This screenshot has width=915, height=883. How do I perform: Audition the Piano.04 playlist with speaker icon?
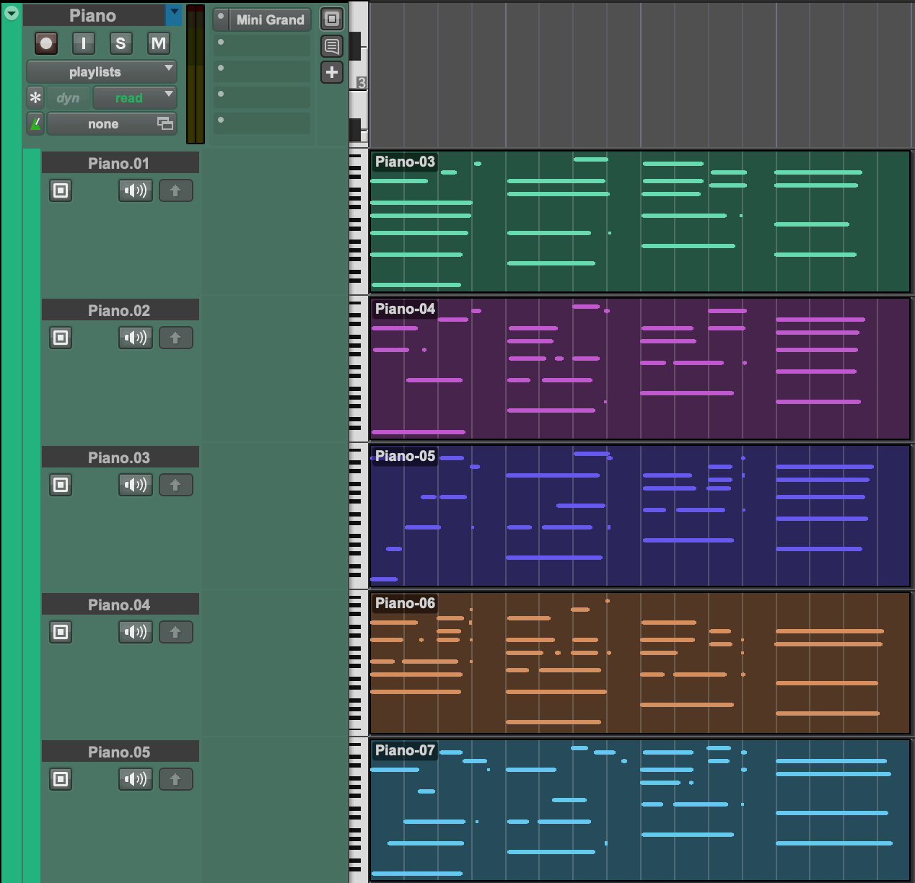click(x=136, y=632)
